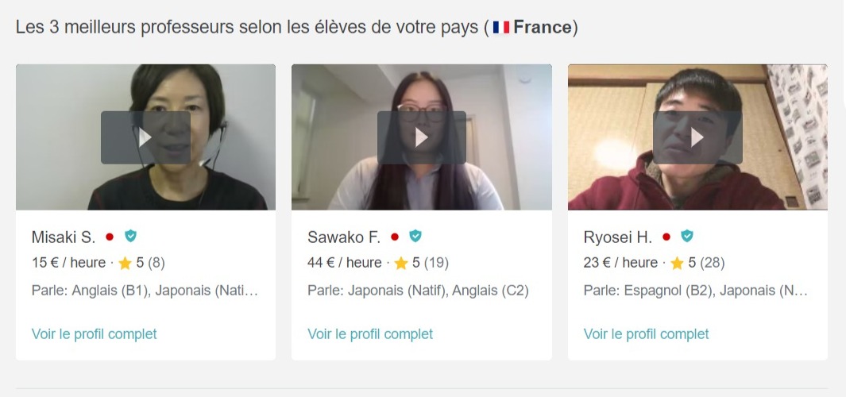846x397 pixels.
Task: Click verified shield badge beside Sawako F.
Action: pos(415,237)
